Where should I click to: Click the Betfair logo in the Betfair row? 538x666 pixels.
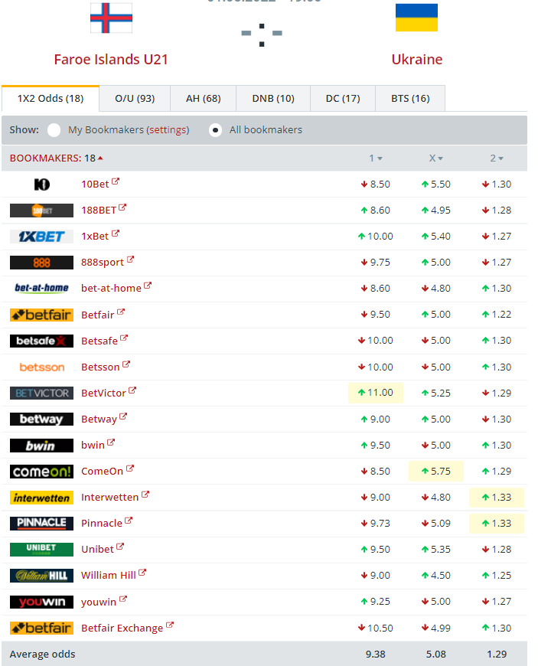[x=41, y=315]
